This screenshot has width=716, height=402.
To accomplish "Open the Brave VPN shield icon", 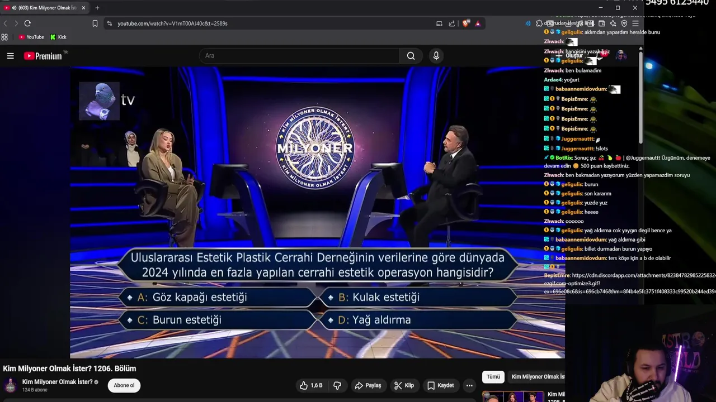I will [x=624, y=23].
